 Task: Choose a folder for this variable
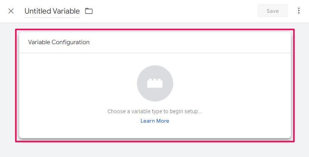pos(89,11)
